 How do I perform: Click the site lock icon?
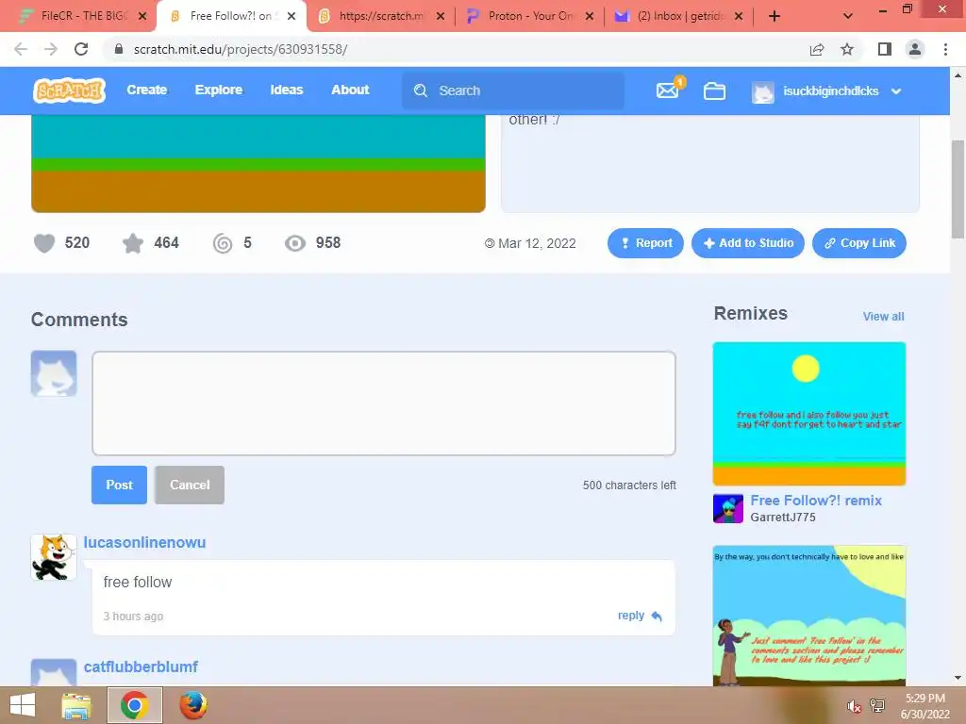pos(119,49)
